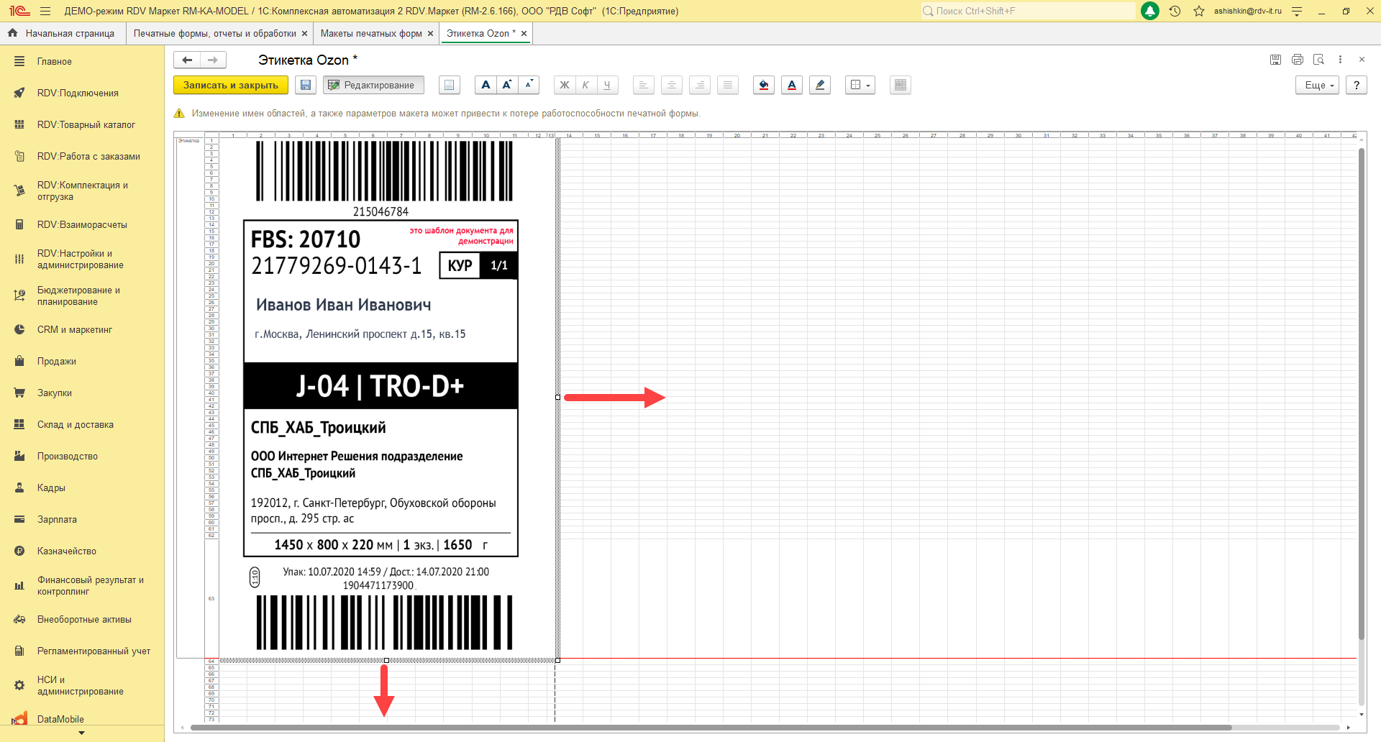
Task: Open notifications bell icon
Action: 1150,11
